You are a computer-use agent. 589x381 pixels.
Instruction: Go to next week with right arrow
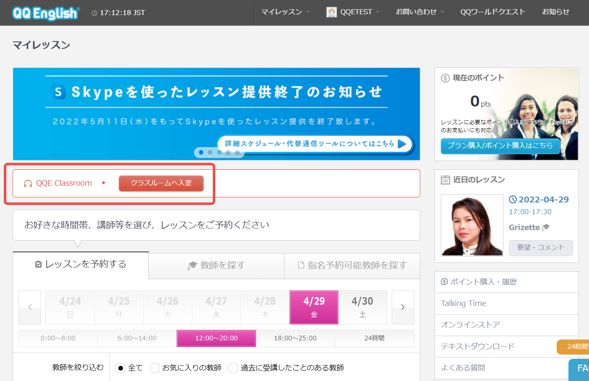403,307
